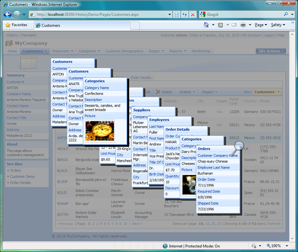Click the pie picture thumbnail in Categories
Viewport: 298px width, 252px height.
click(x=99, y=131)
